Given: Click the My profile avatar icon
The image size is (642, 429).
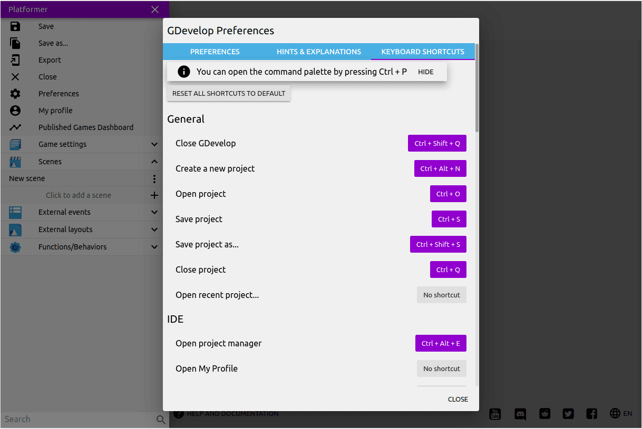Looking at the screenshot, I should 15,111.
